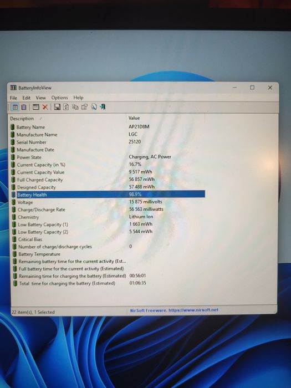Select Remaining battery time for current activity row
The width and height of the screenshot is (291, 388).
[x=109, y=261]
